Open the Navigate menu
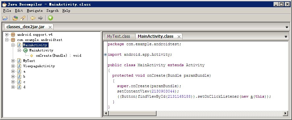 pyautogui.click(x=35, y=11)
